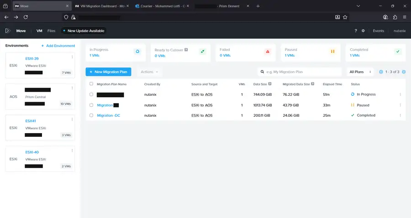The image size is (411, 218).
Task: Open the ESXI-39 environment link
Action: click(32, 58)
